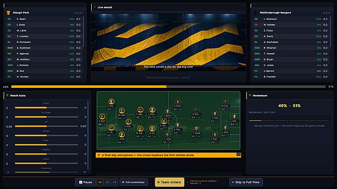
Task: Click the Momentum last 5 min chart bar
Action: [289, 120]
